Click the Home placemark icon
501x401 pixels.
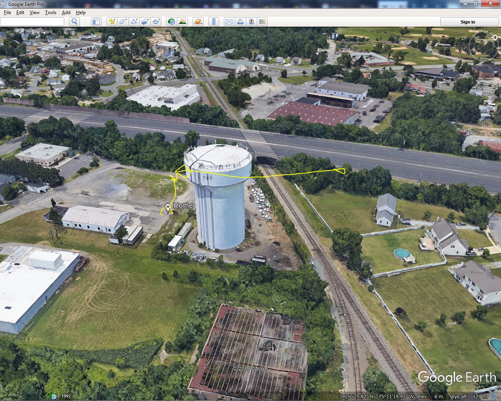pyautogui.click(x=168, y=208)
